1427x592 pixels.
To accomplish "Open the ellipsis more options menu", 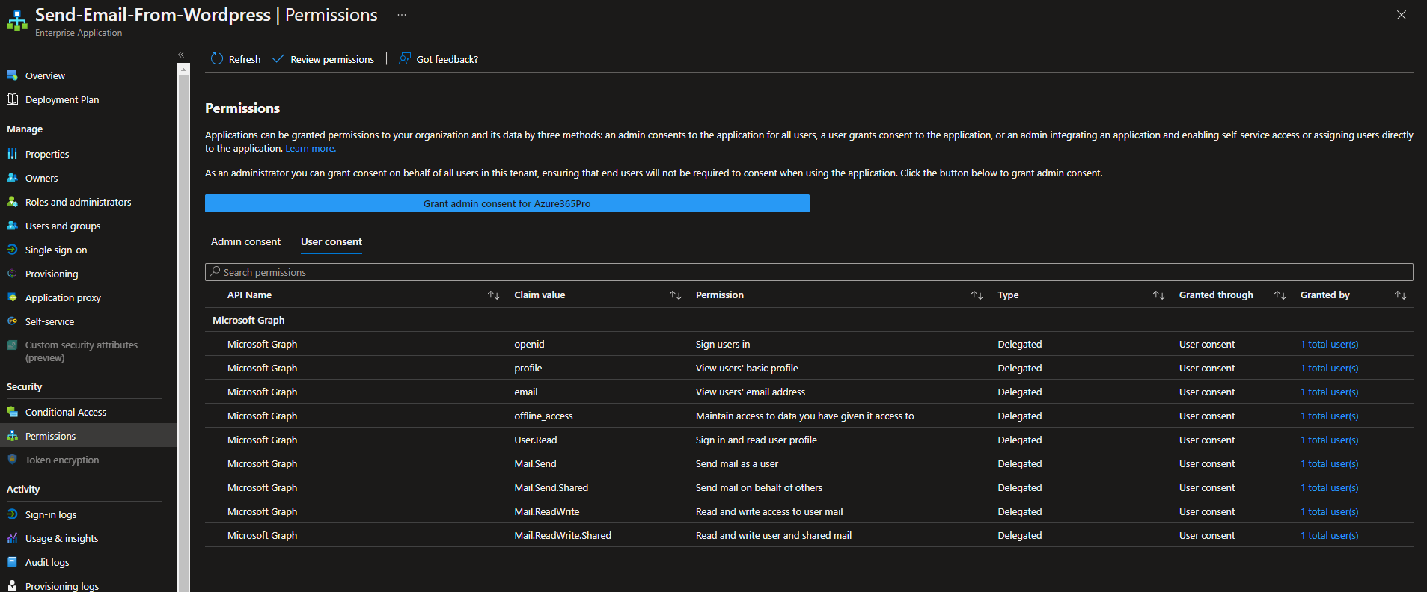I will [x=402, y=15].
